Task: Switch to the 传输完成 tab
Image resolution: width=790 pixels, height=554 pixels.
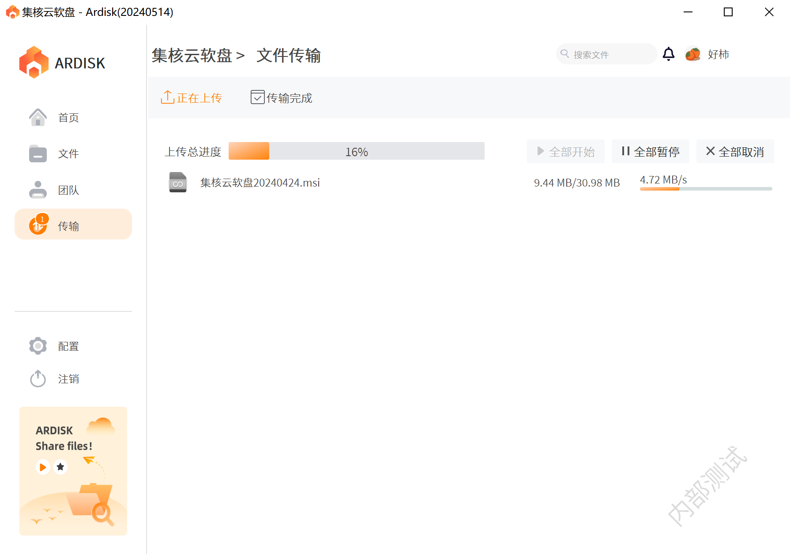Action: coord(281,97)
